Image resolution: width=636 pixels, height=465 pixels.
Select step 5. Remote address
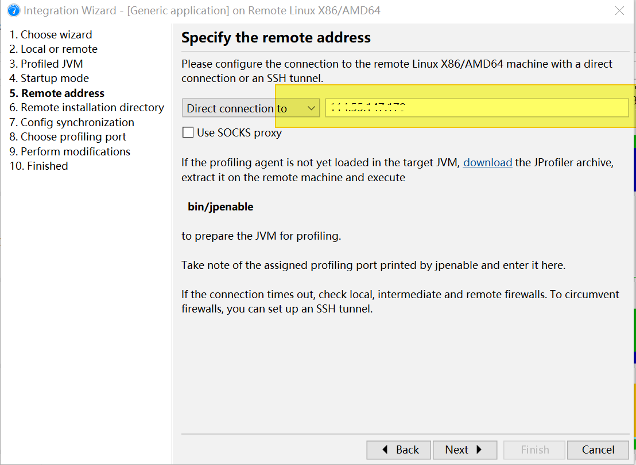tap(57, 93)
